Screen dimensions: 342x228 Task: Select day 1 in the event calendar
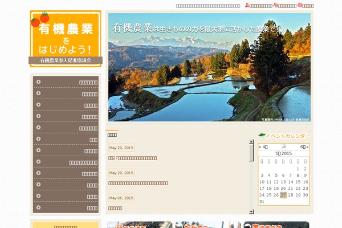coord(298,169)
